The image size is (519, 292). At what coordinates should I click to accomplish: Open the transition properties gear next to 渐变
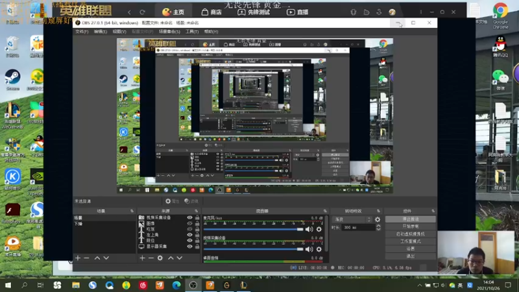378,219
